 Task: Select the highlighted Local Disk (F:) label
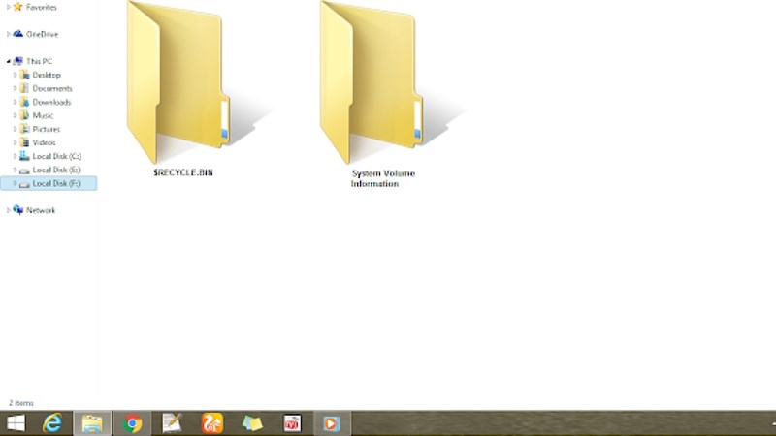56,183
